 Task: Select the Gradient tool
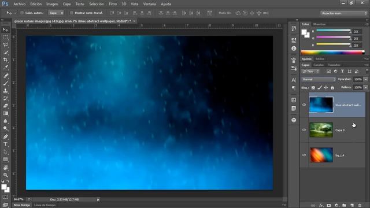click(x=5, y=113)
